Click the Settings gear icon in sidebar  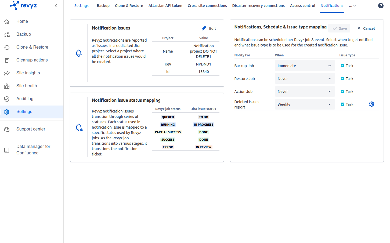tap(7, 112)
